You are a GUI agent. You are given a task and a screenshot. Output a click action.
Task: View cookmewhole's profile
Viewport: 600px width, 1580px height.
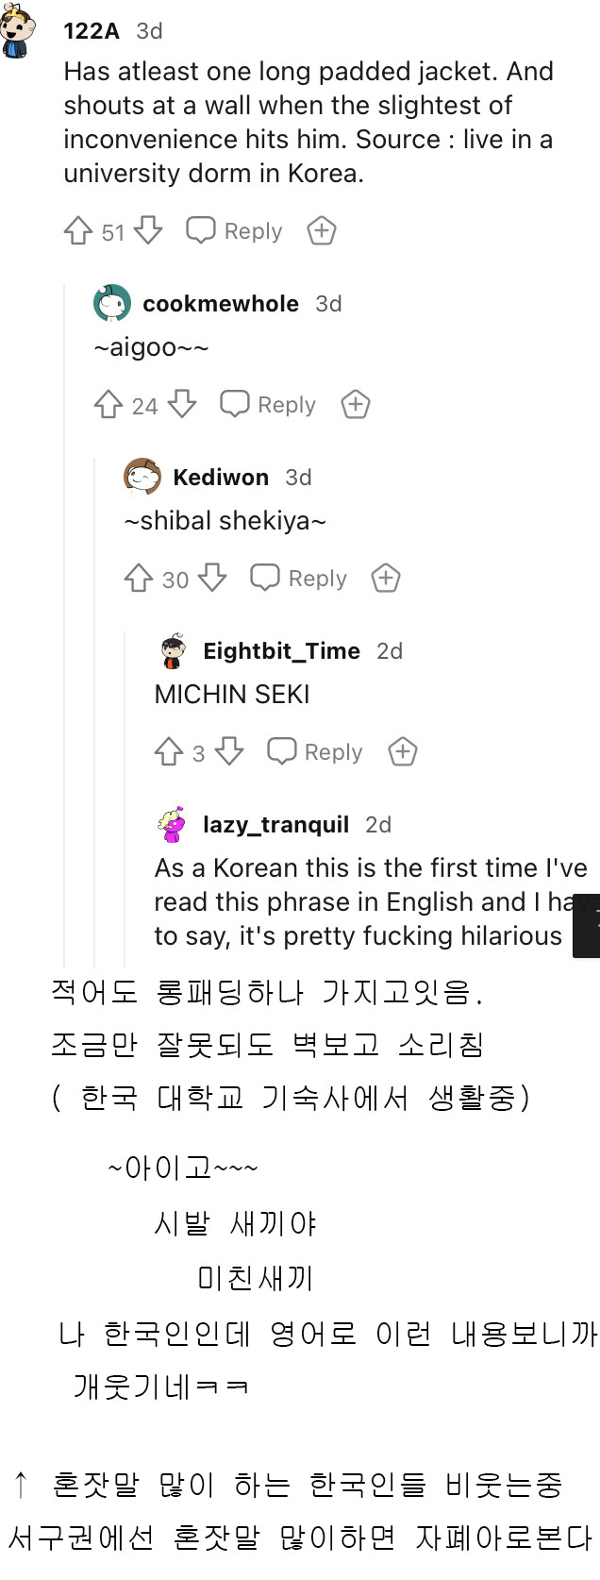(219, 303)
